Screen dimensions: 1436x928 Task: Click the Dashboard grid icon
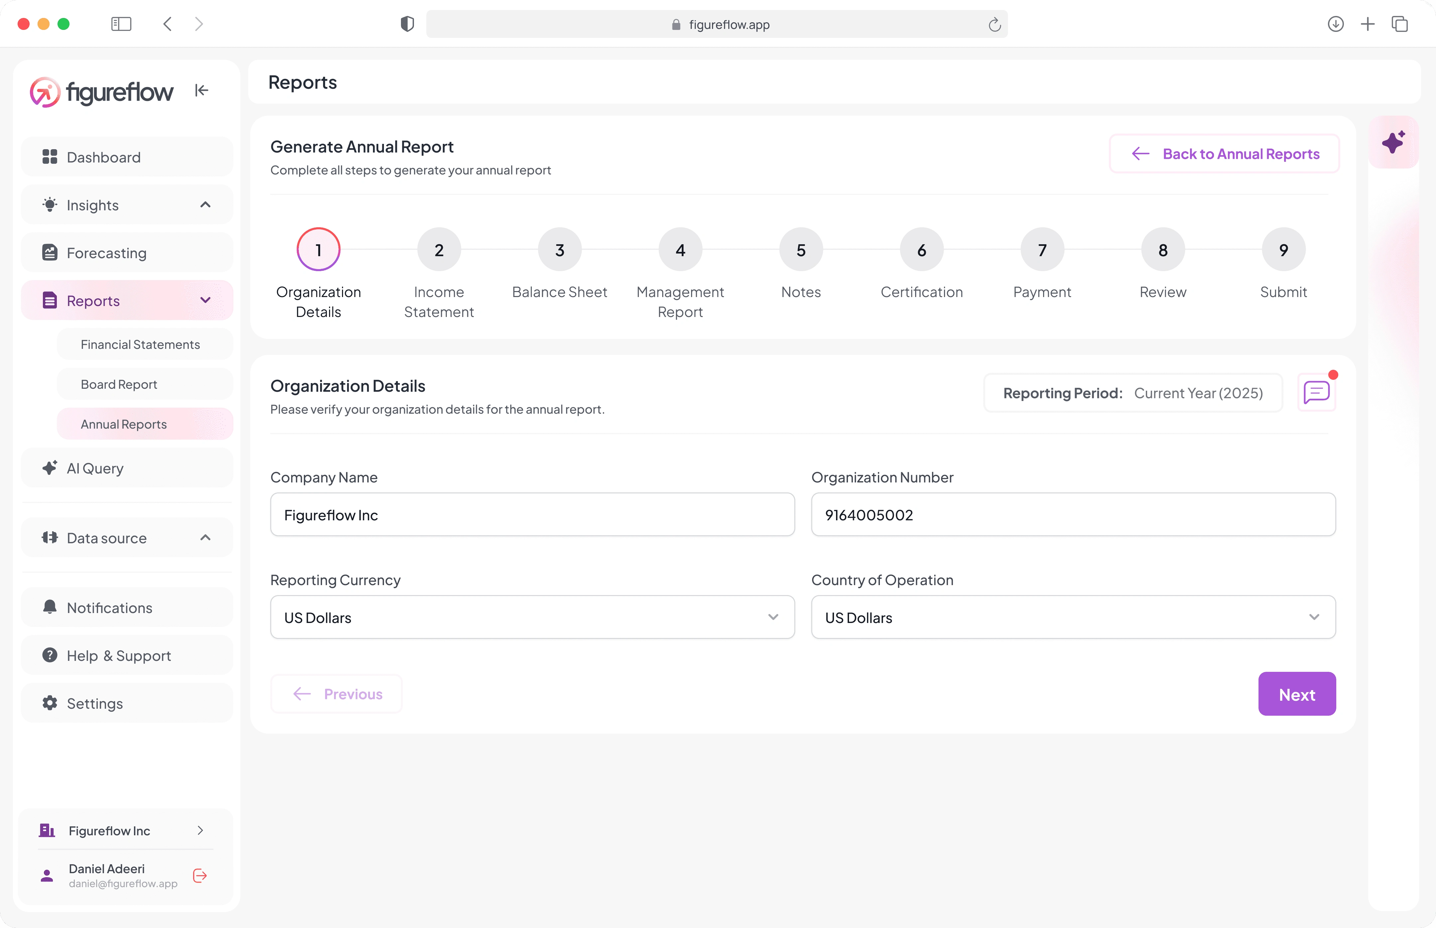(x=50, y=157)
